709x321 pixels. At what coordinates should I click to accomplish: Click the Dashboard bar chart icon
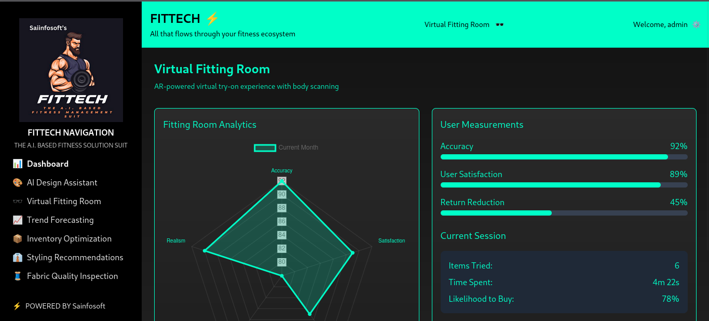coord(18,164)
